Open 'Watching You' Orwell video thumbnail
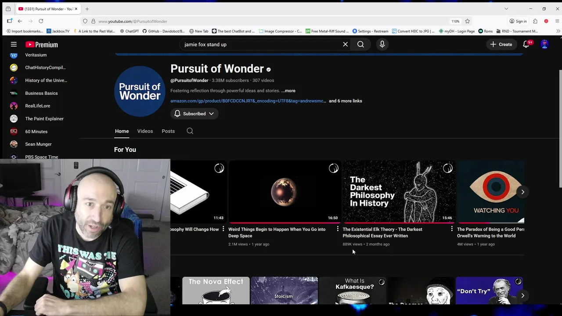This screenshot has width=562, height=316. pyautogui.click(x=491, y=192)
